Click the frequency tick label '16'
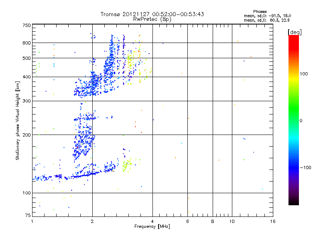 [x=273, y=221]
